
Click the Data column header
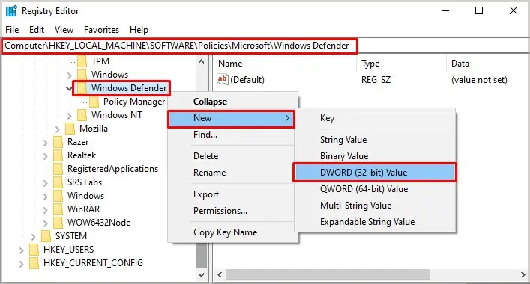pyautogui.click(x=488, y=64)
